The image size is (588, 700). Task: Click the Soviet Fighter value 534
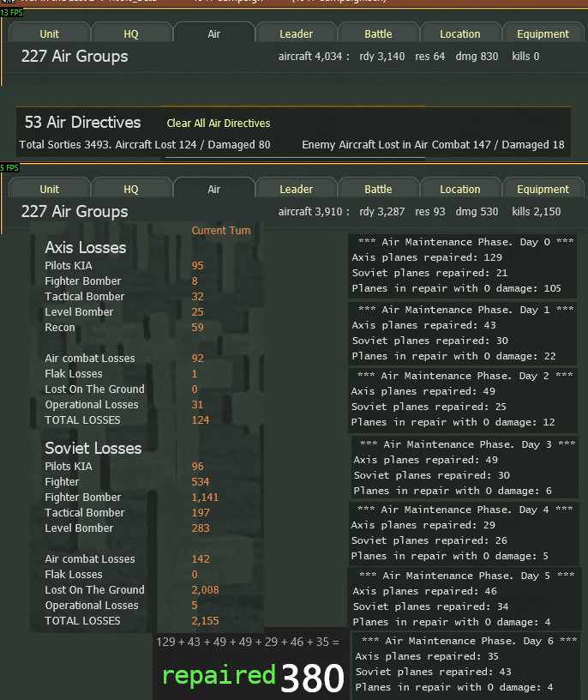click(x=201, y=482)
